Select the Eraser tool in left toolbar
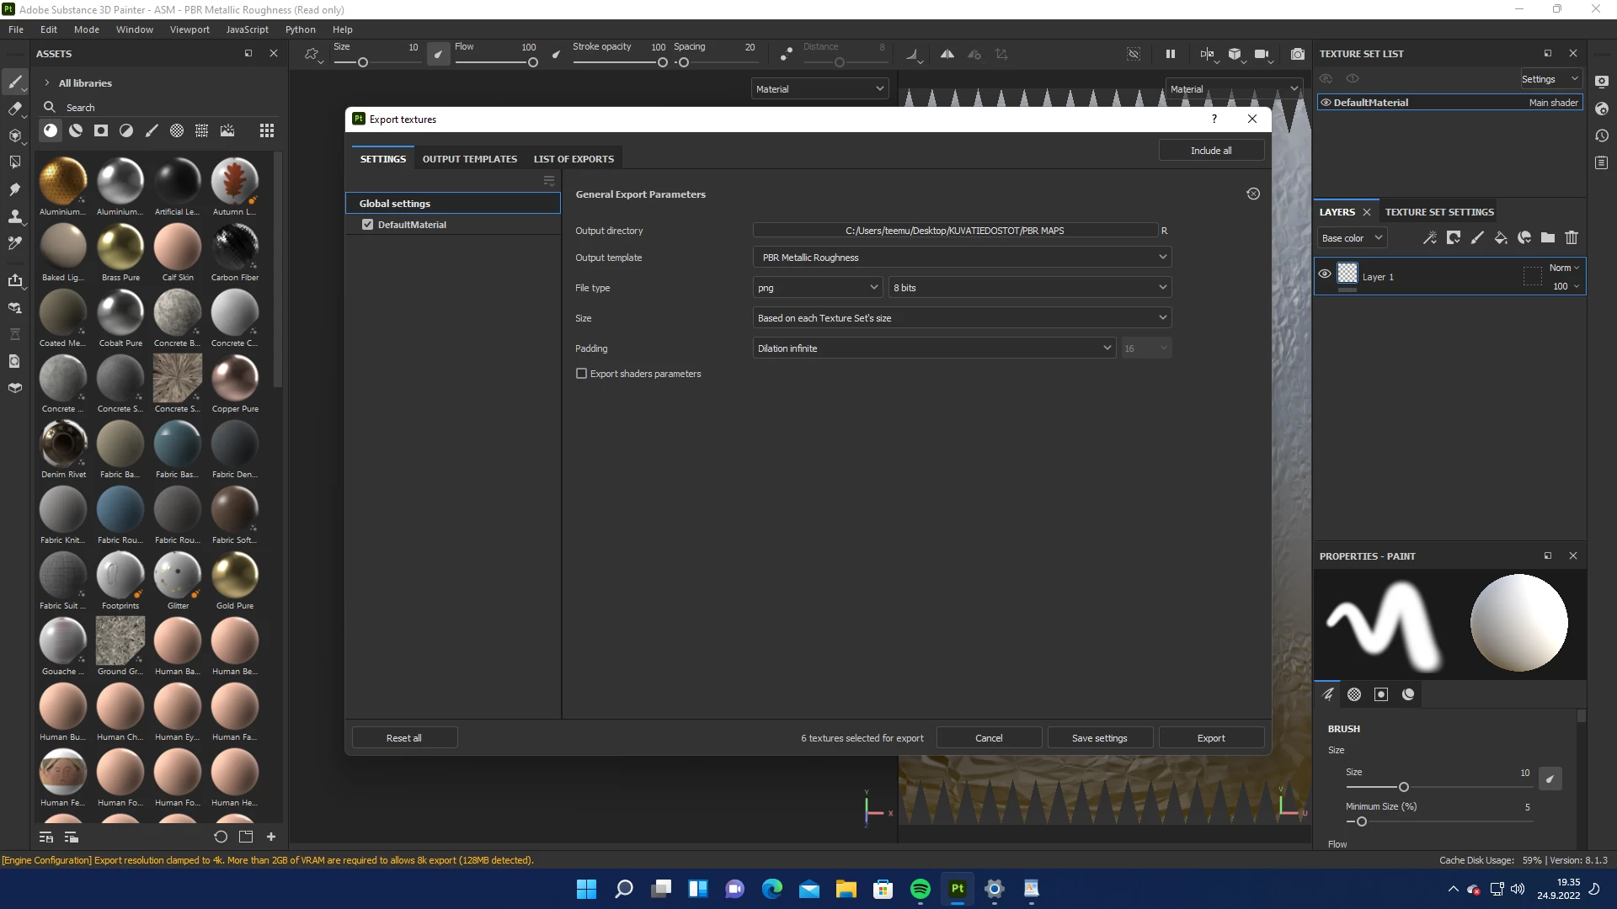This screenshot has height=909, width=1617. (x=14, y=109)
